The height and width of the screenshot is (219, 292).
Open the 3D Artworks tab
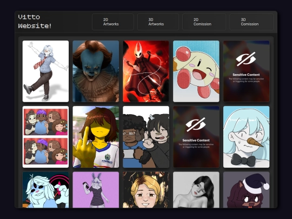coord(158,22)
